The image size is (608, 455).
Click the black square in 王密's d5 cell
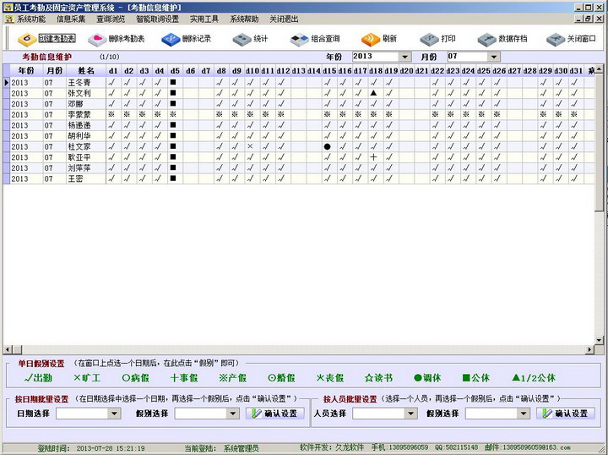[173, 178]
